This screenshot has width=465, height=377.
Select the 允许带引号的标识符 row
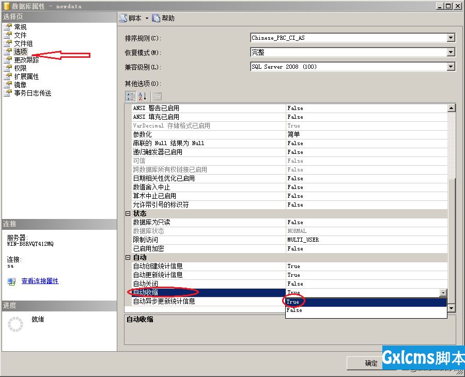[289, 205]
